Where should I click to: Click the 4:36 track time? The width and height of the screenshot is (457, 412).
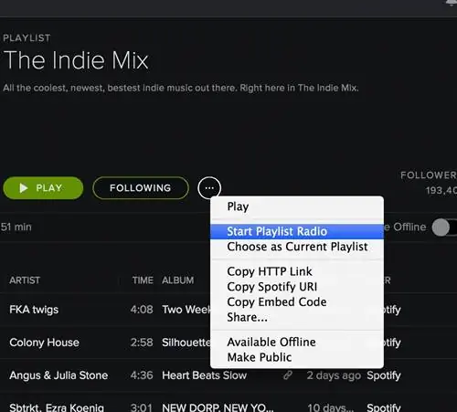[x=142, y=375]
